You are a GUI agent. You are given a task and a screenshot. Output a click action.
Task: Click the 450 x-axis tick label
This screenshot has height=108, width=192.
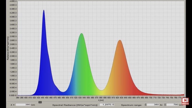point(47,98)
